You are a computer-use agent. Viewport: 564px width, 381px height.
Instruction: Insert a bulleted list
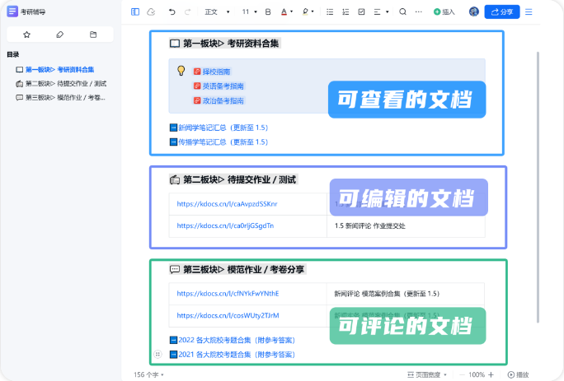[330, 12]
